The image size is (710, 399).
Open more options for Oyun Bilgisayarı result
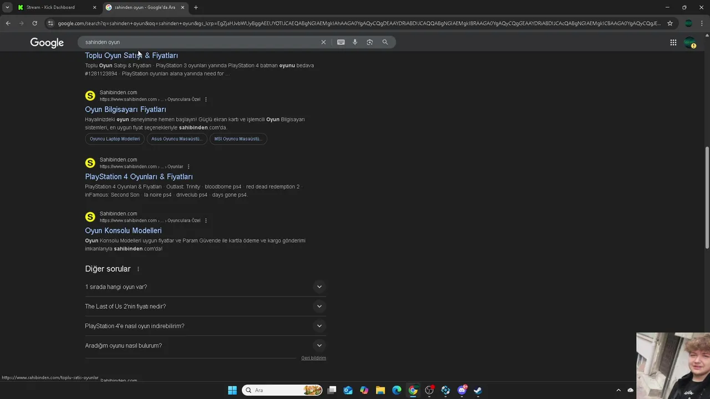click(x=206, y=100)
